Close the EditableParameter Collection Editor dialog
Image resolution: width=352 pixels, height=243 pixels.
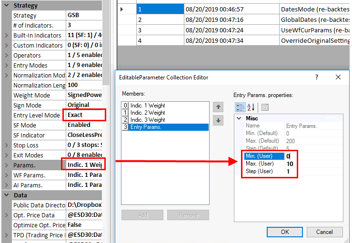[x=338, y=77]
